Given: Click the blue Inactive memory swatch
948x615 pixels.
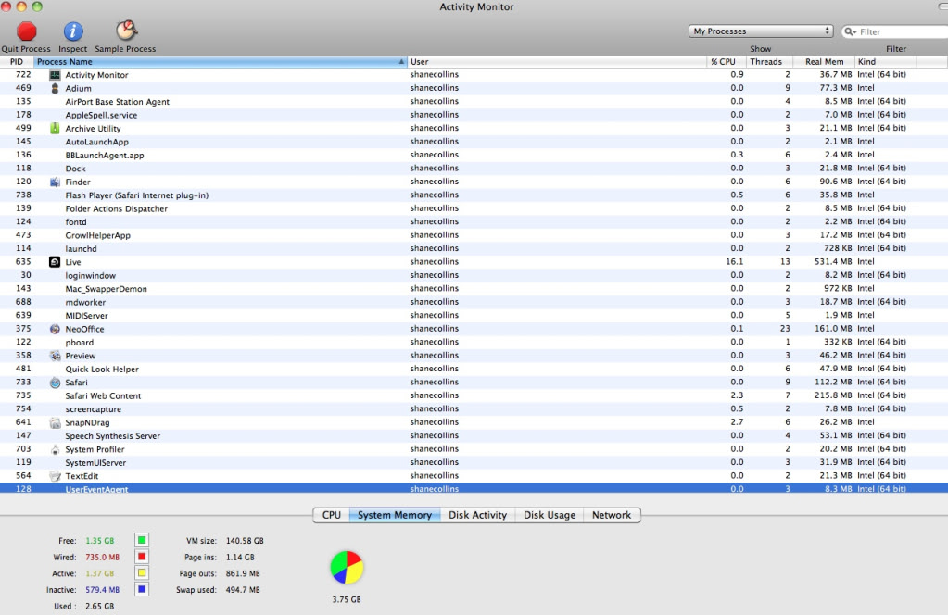Looking at the screenshot, I should tap(142, 589).
